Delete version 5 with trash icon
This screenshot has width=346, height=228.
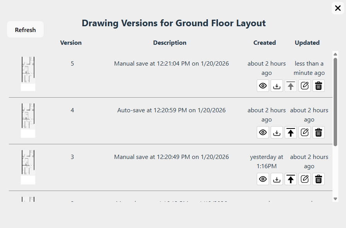point(319,86)
